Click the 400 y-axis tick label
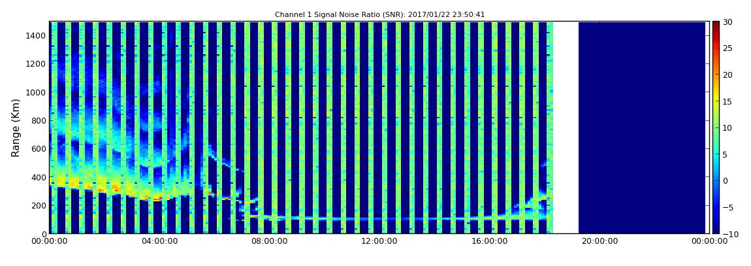751x266 pixels. click(x=39, y=177)
